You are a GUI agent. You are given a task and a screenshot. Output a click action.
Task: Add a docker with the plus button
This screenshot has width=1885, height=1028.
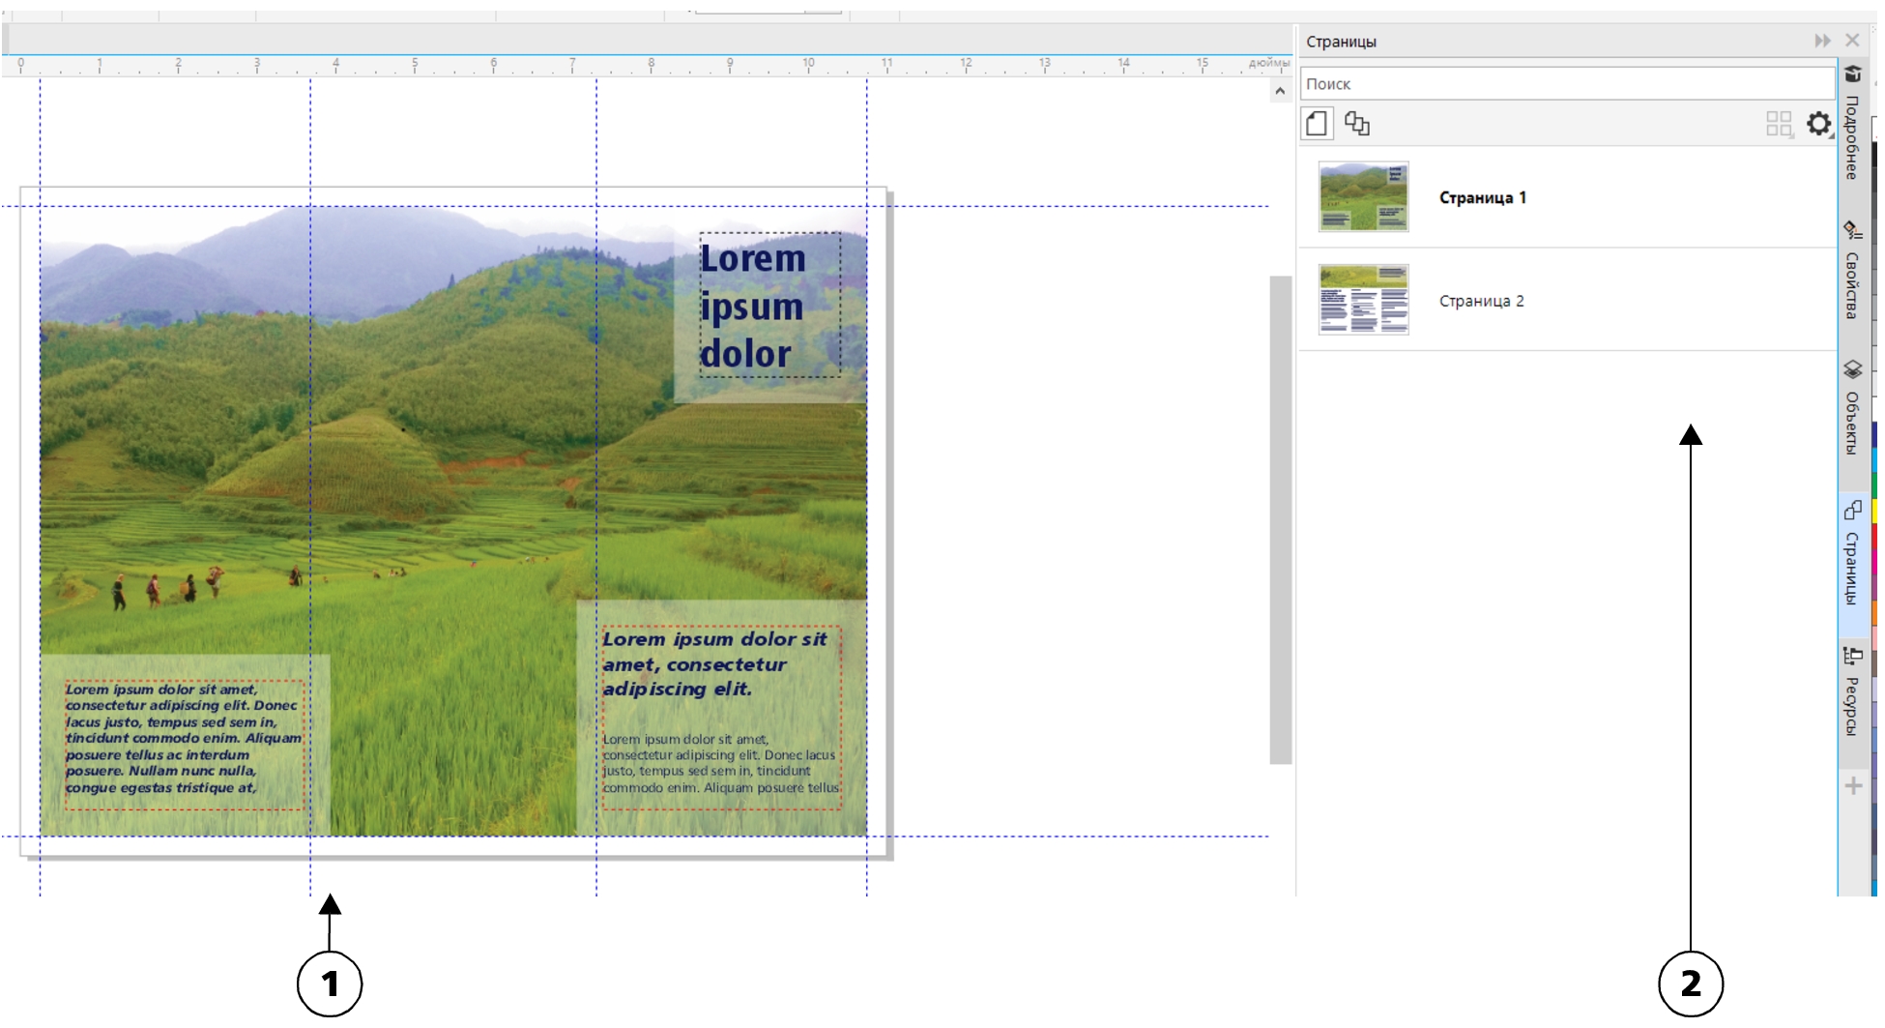1853,785
